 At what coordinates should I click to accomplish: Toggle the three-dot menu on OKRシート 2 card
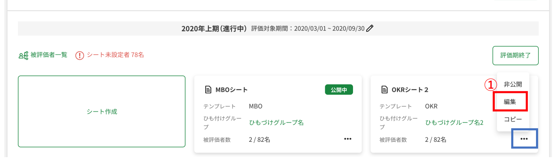pos(524,139)
